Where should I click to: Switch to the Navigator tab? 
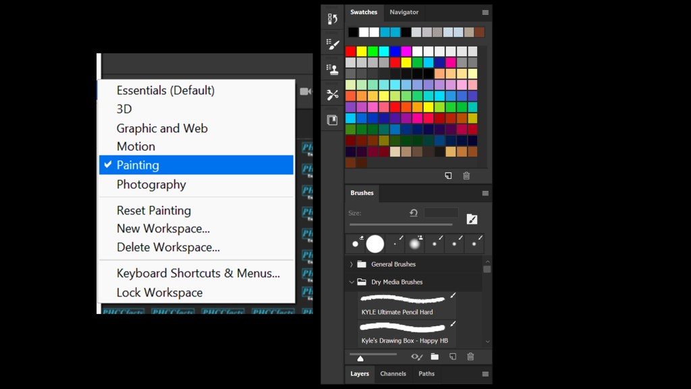click(x=404, y=12)
